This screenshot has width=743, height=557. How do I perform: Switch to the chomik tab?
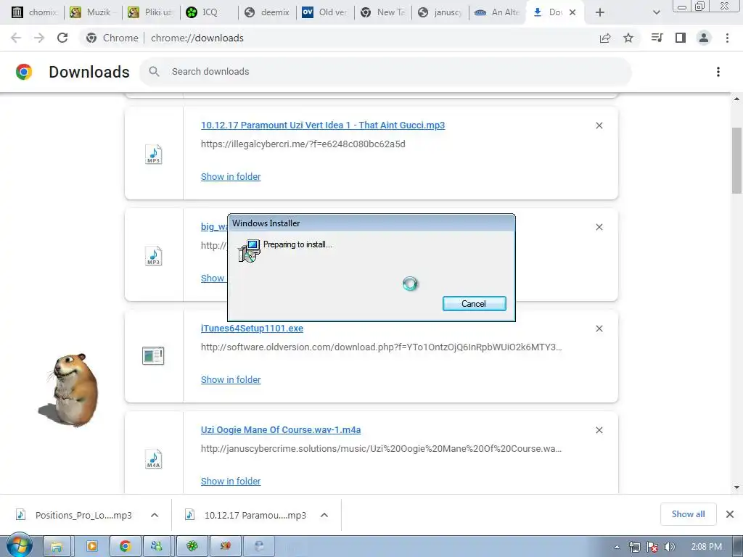click(x=35, y=12)
